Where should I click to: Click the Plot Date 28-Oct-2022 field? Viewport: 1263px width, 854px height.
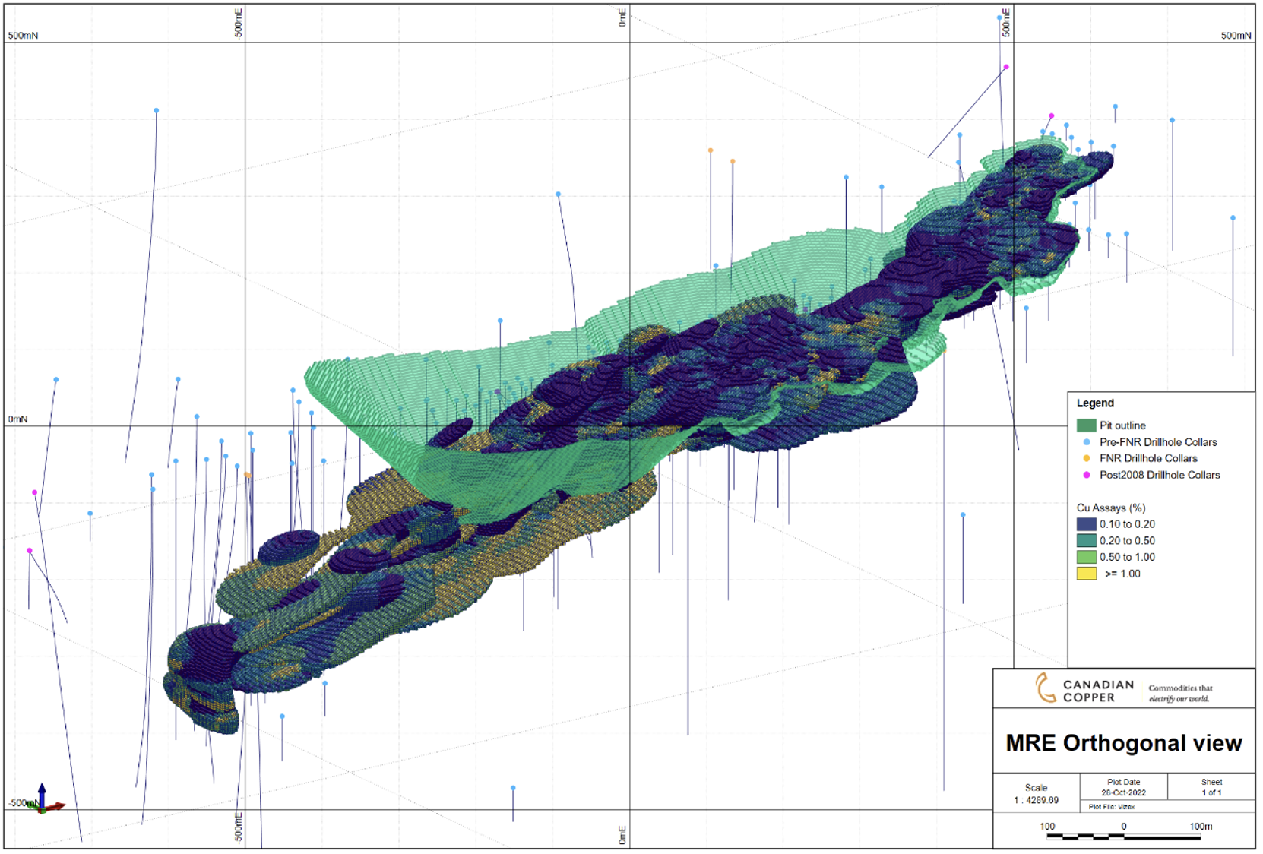tap(1123, 787)
